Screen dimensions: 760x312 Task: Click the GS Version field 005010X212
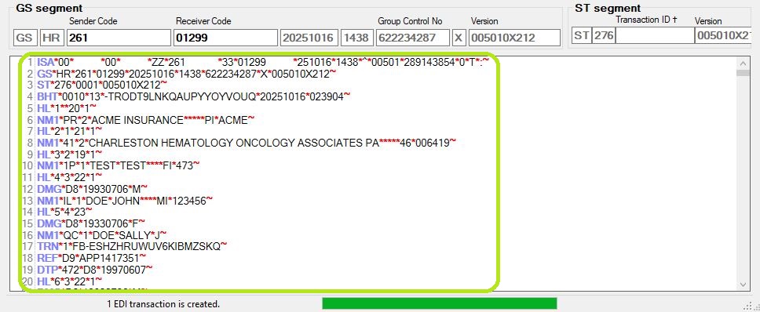(x=514, y=38)
